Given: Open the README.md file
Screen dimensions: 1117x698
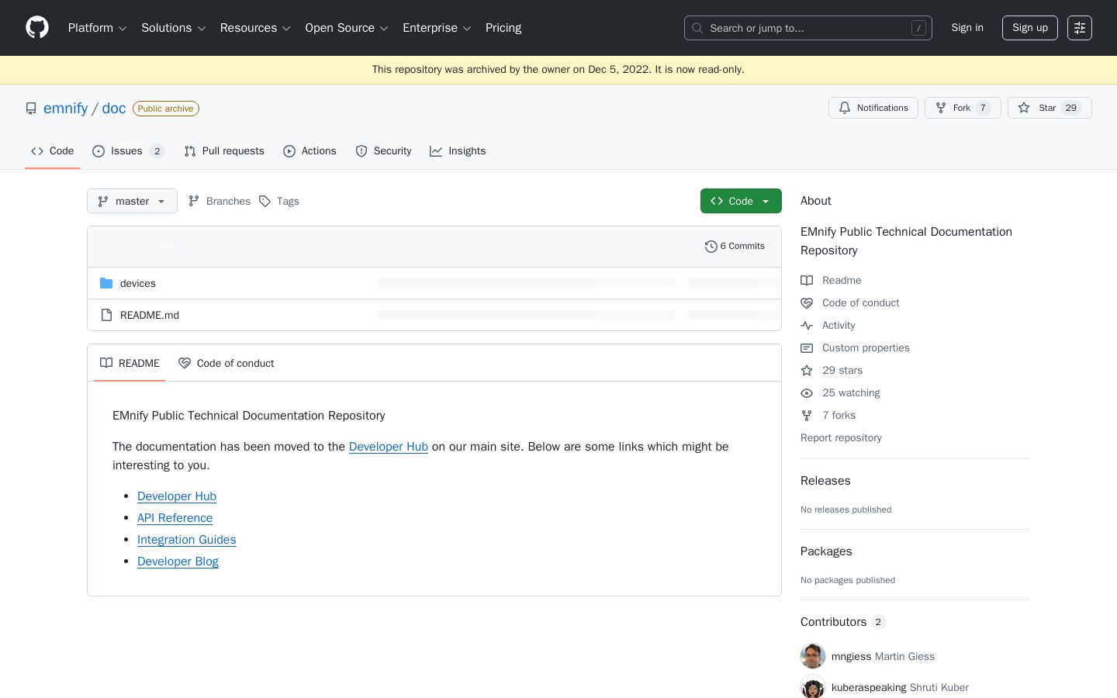Looking at the screenshot, I should pyautogui.click(x=150, y=316).
